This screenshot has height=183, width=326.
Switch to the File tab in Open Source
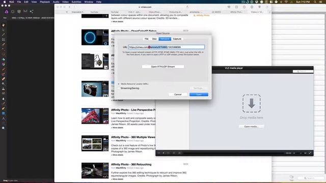[147, 39]
